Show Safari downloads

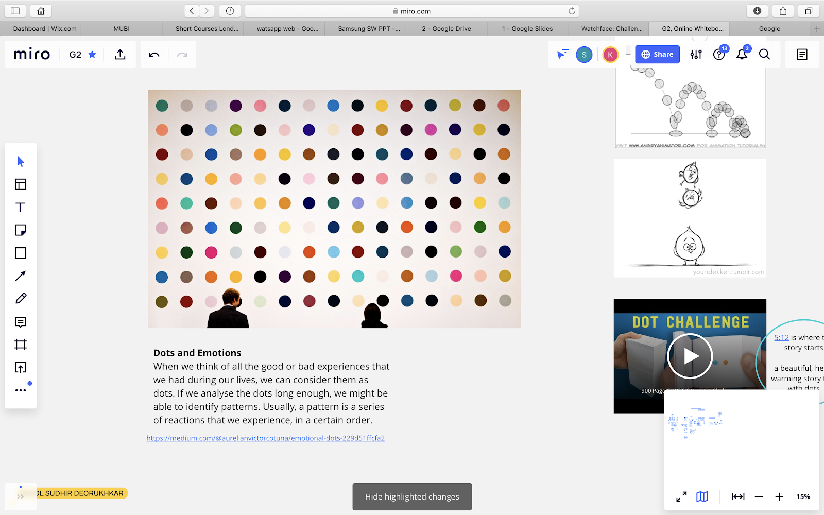(x=757, y=11)
